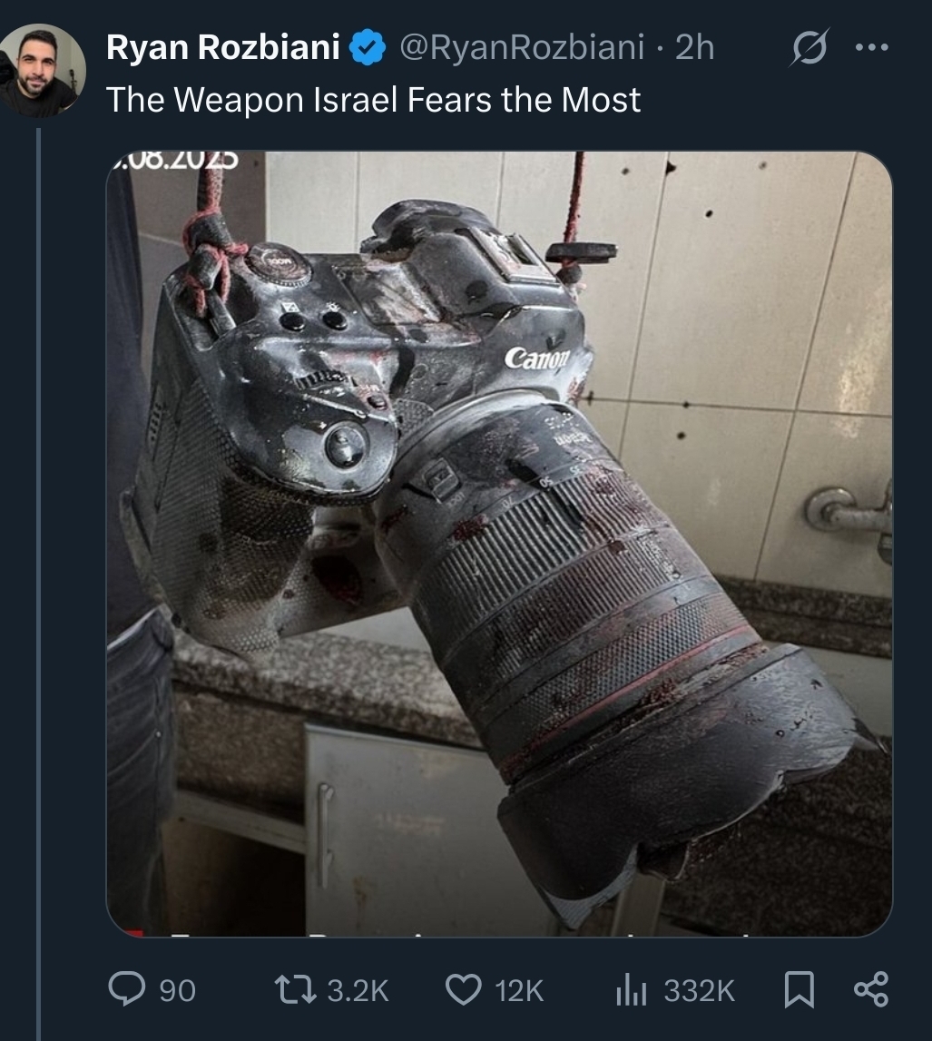Open the @RyanRozbiani handle link
Image resolution: width=932 pixels, height=1041 pixels.
(x=522, y=48)
